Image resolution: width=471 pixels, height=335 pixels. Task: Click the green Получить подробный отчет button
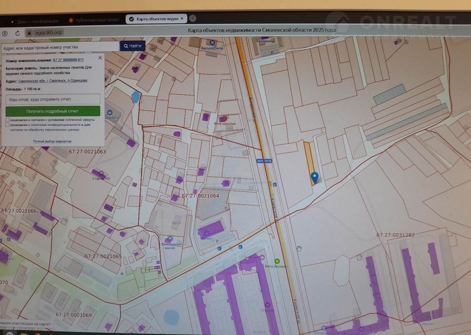[53, 111]
